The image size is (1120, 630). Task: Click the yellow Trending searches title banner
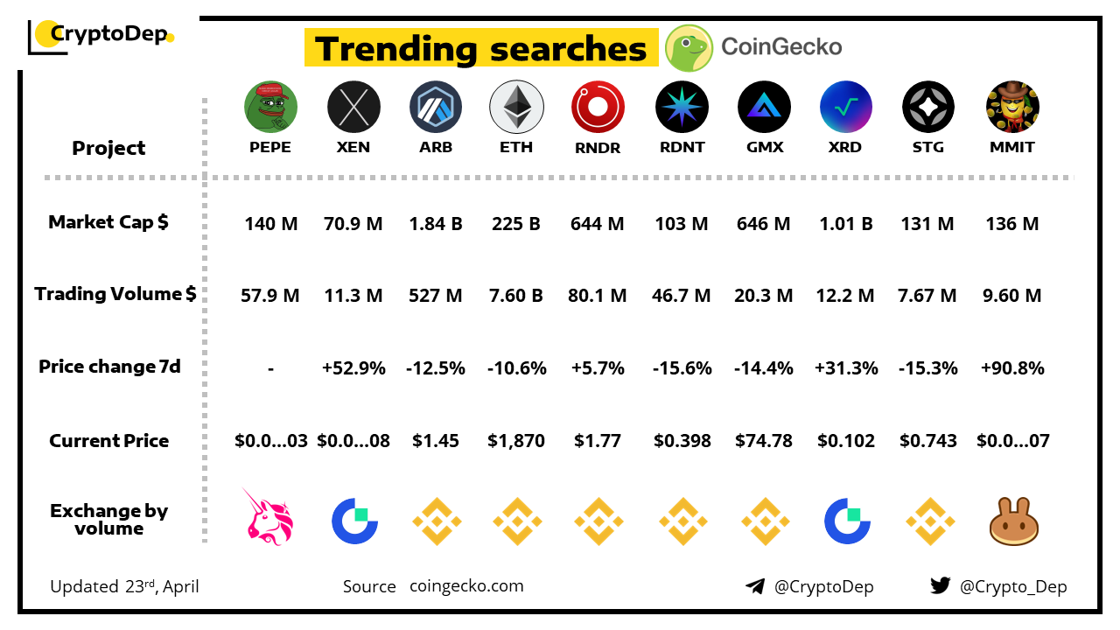click(481, 47)
